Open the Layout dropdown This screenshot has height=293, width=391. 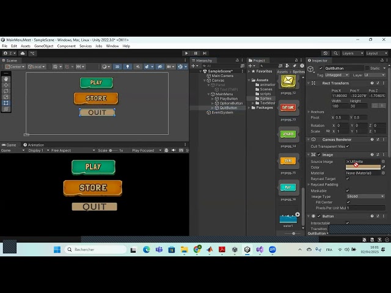tap(377, 53)
